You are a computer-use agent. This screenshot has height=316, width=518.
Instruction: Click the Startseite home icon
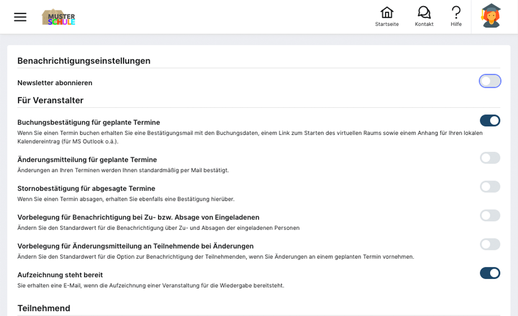pyautogui.click(x=387, y=13)
